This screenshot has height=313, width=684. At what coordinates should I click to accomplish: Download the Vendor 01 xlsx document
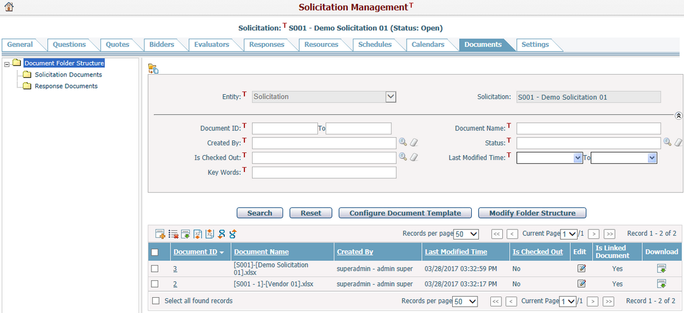[x=661, y=284]
